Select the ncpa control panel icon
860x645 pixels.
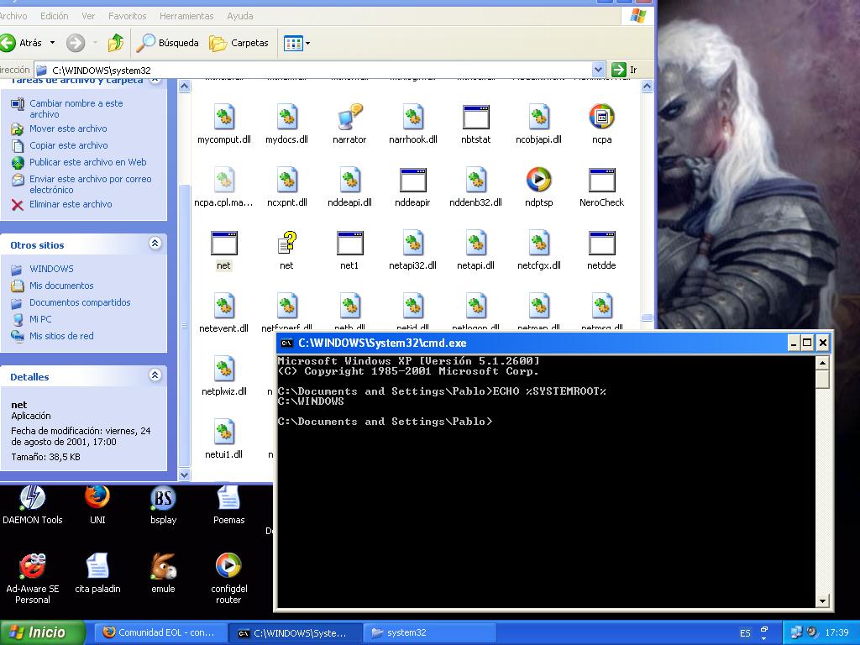pos(601,116)
